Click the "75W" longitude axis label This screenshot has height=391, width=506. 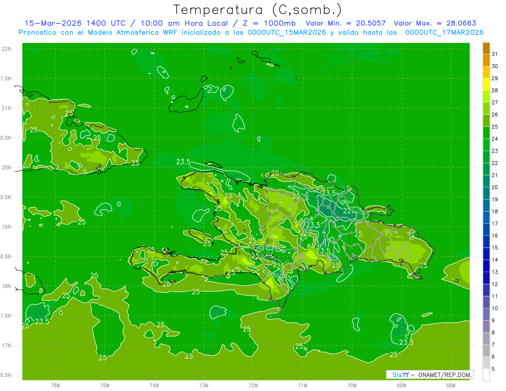(x=105, y=385)
